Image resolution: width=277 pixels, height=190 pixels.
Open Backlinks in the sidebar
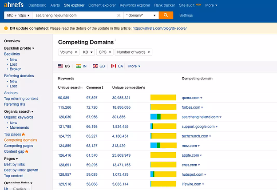(12, 54)
